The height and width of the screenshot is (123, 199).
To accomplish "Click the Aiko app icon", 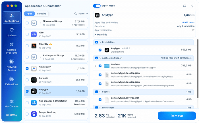I will (34, 34).
